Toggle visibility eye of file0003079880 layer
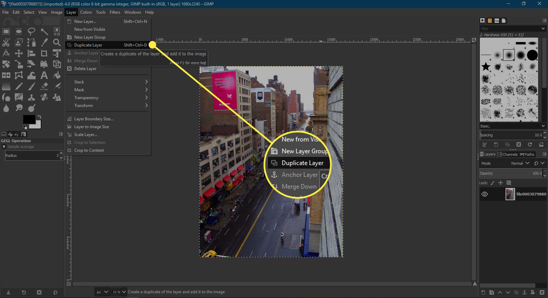This screenshot has width=548, height=298. [485, 194]
